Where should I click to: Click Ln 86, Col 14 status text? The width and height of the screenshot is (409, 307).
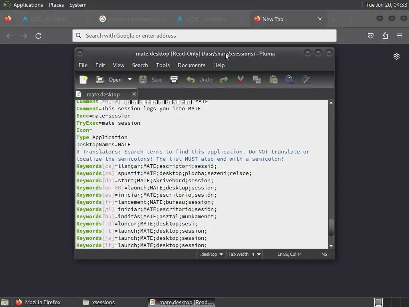click(x=290, y=254)
